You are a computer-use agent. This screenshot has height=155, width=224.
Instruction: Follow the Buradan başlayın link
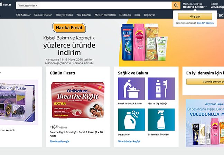pos(205,23)
